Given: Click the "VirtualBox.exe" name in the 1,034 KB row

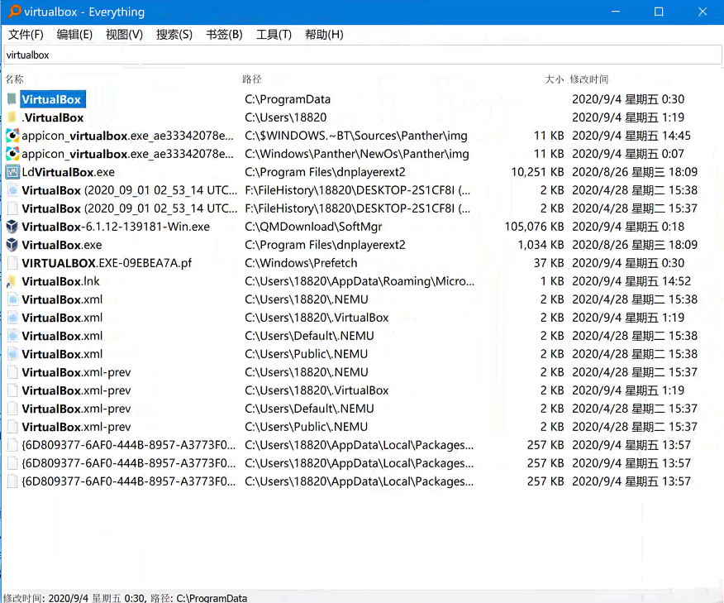Looking at the screenshot, I should pos(62,245).
